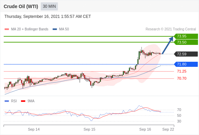The width and height of the screenshot is (199, 135).
Task: Click the Sep 15 date axis label
Action: [x=89, y=129]
